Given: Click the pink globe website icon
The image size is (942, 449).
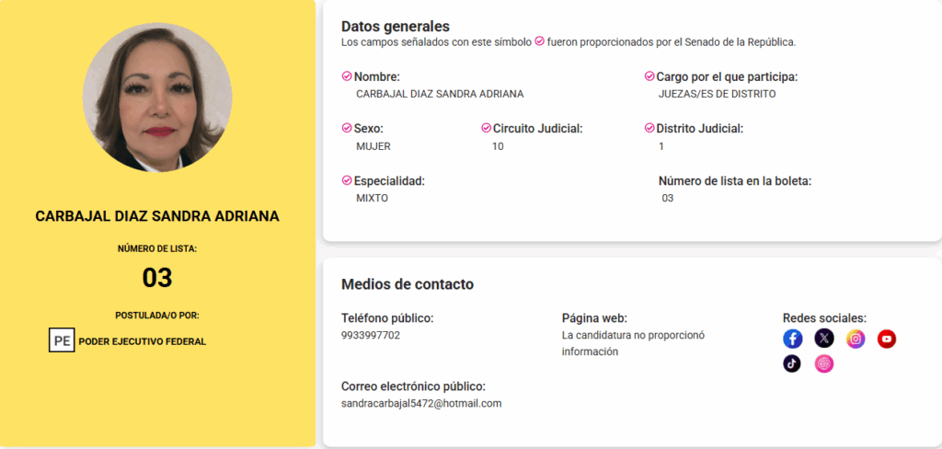Looking at the screenshot, I should tap(824, 363).
